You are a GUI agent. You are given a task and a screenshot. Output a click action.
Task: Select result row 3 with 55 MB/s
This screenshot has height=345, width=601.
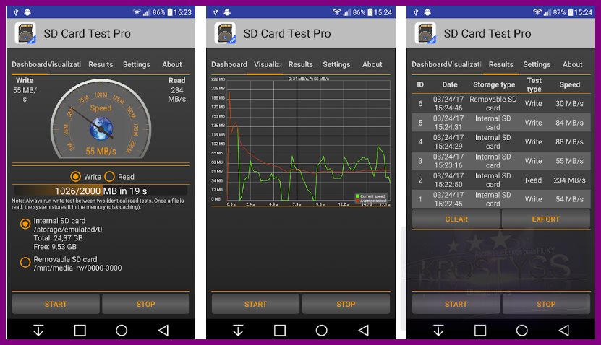501,161
